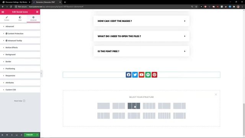Expand 'How can I edit the masks ?'
This screenshot has width=245, height=138.
pyautogui.click(x=141, y=21)
